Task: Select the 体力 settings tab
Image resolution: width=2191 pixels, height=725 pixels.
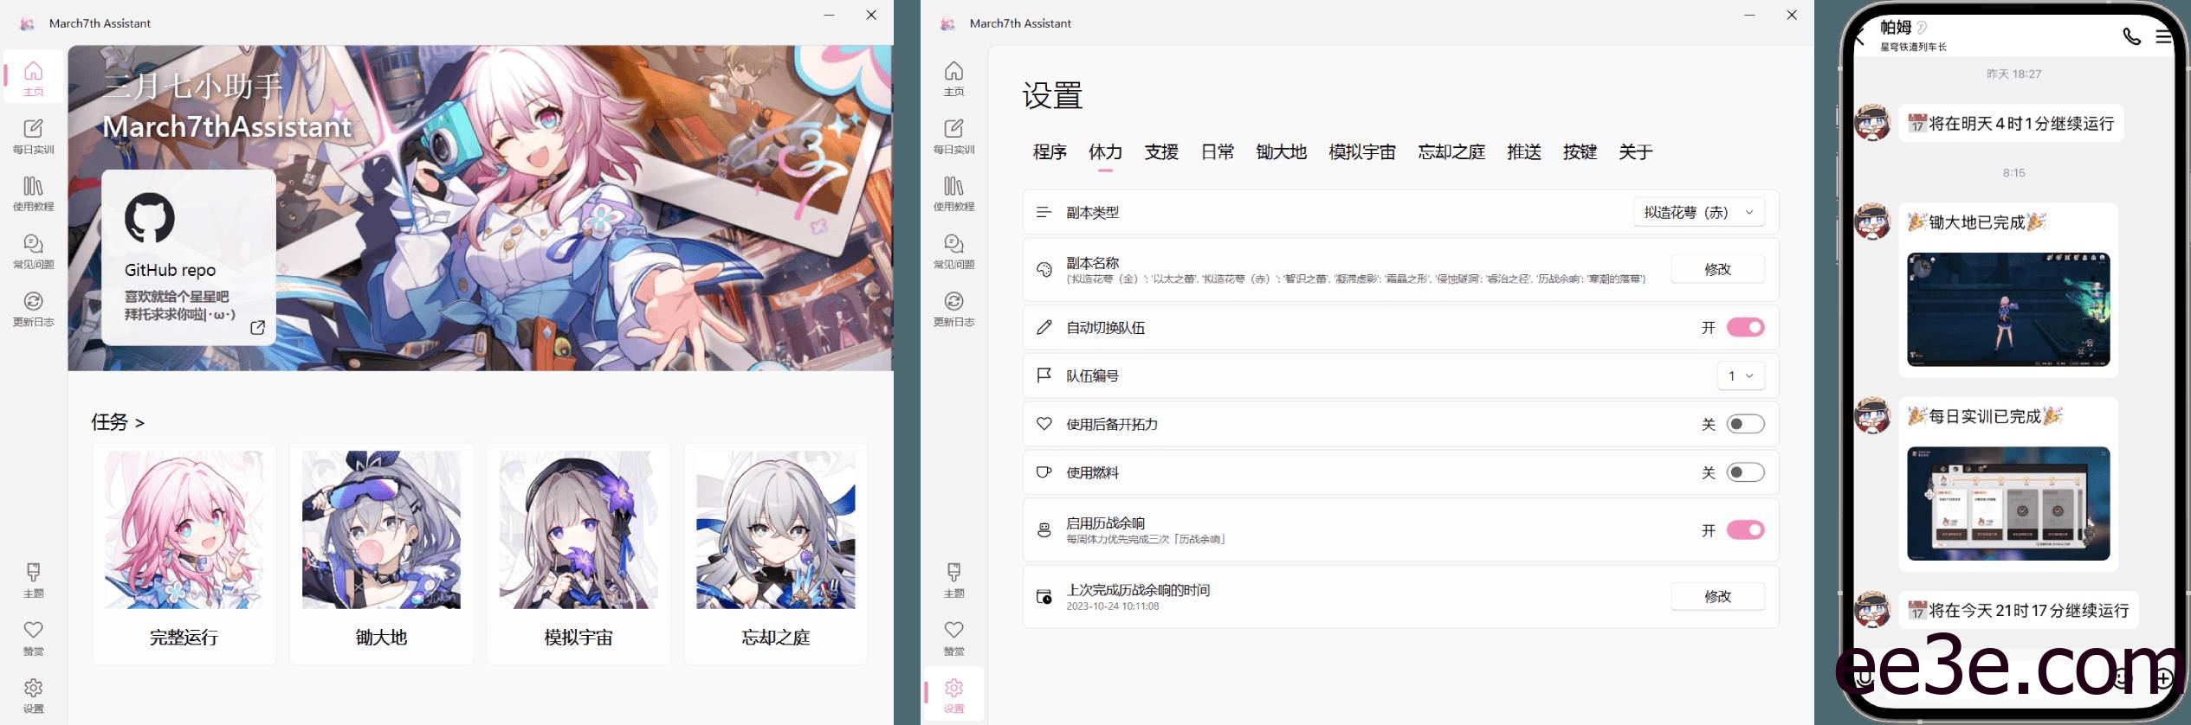Action: (x=1105, y=152)
